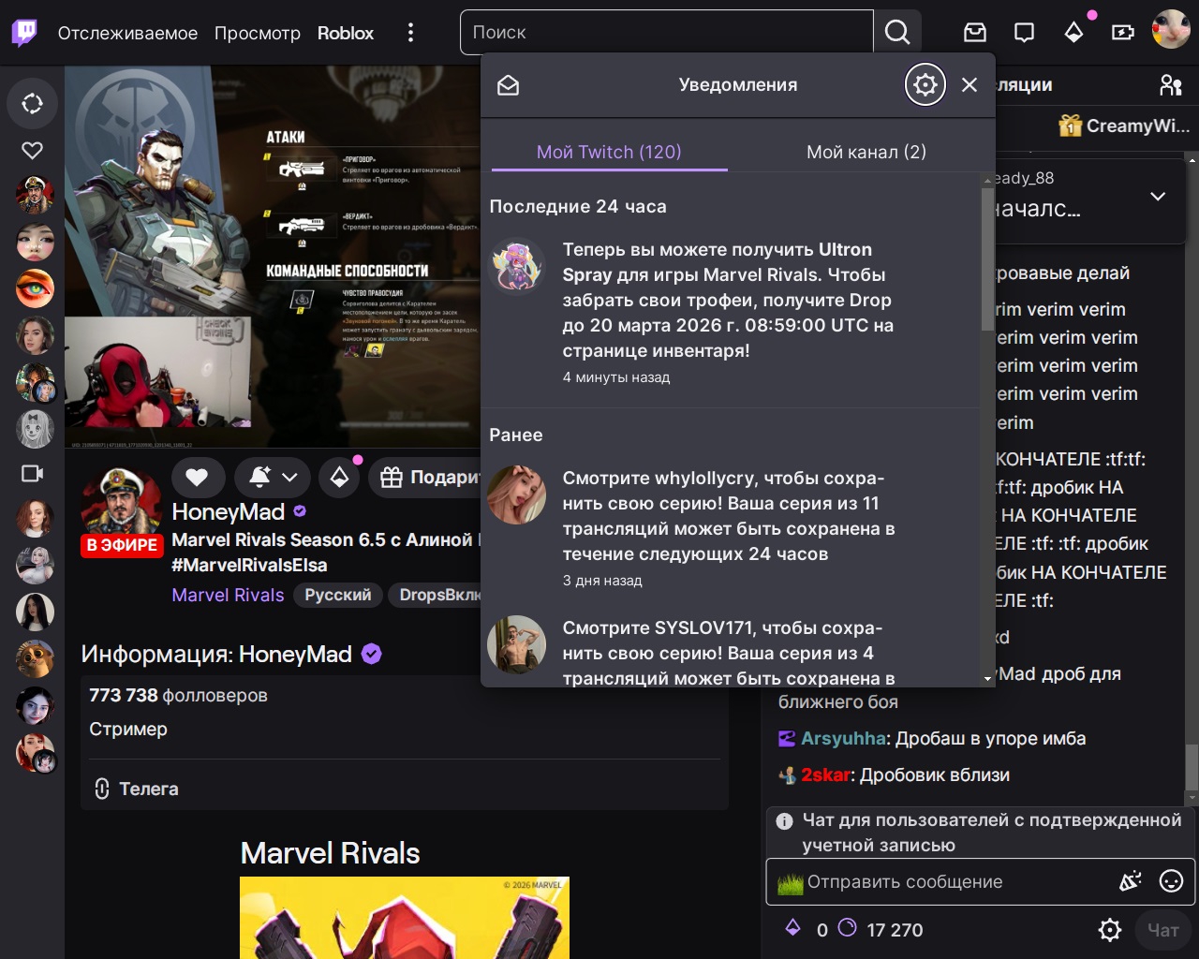Click the CreamyWi gift icon
Image resolution: width=1199 pixels, height=959 pixels.
click(1070, 125)
